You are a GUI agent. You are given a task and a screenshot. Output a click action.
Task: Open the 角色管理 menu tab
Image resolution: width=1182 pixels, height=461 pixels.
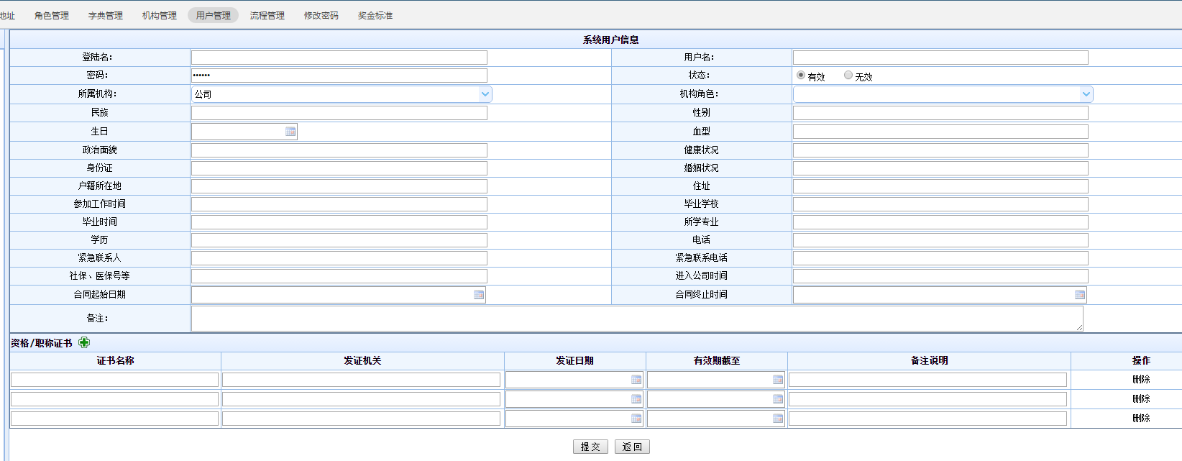52,15
